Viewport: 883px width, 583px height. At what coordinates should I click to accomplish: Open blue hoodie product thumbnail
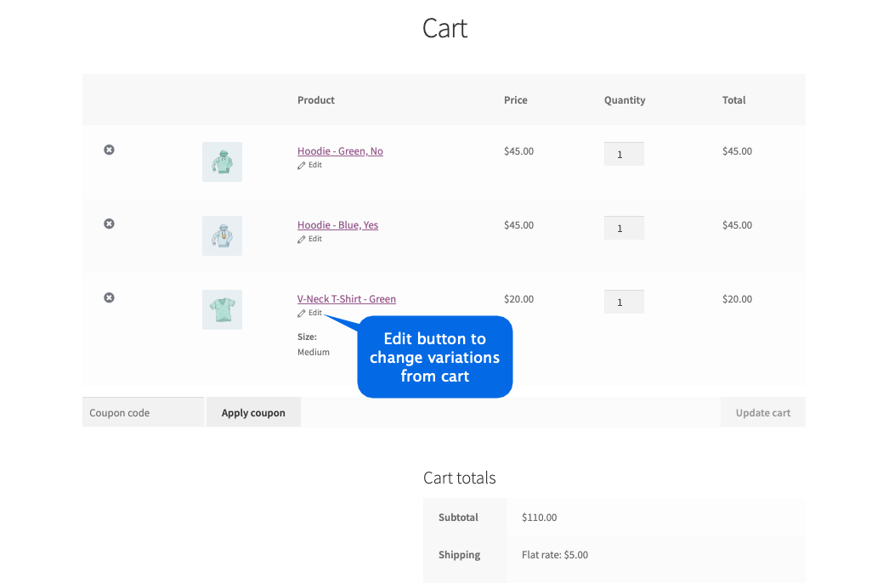click(x=222, y=235)
